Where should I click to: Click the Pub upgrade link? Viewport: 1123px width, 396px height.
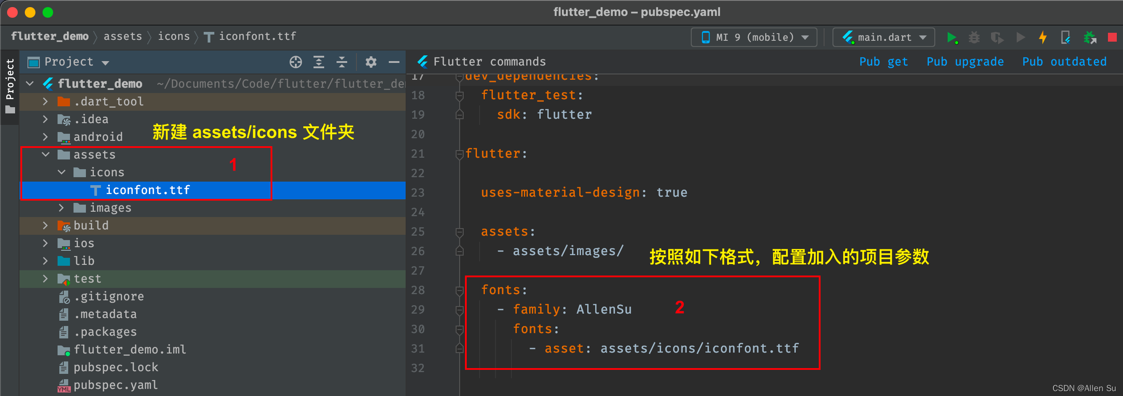click(965, 62)
